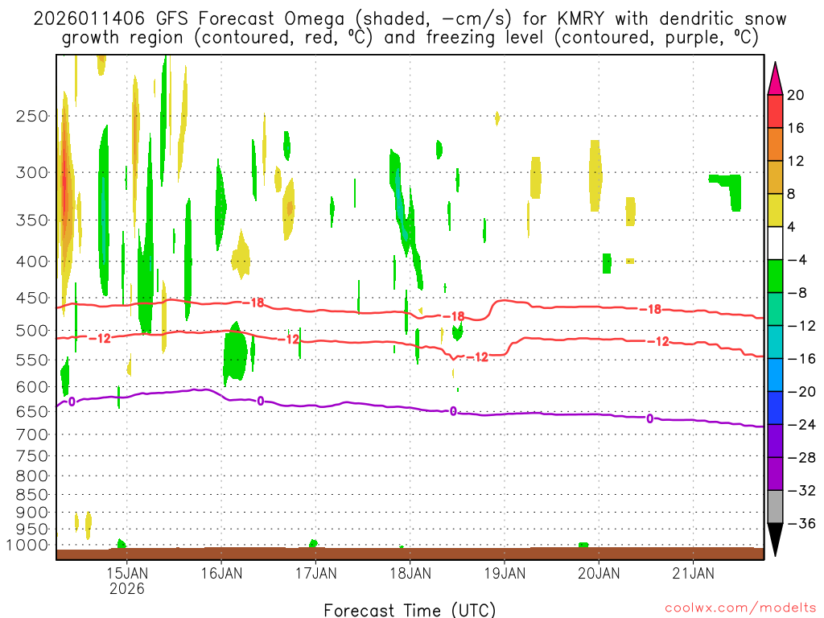The image size is (824, 618).
Task: Click the 350 pressure level label
Action: 32,220
